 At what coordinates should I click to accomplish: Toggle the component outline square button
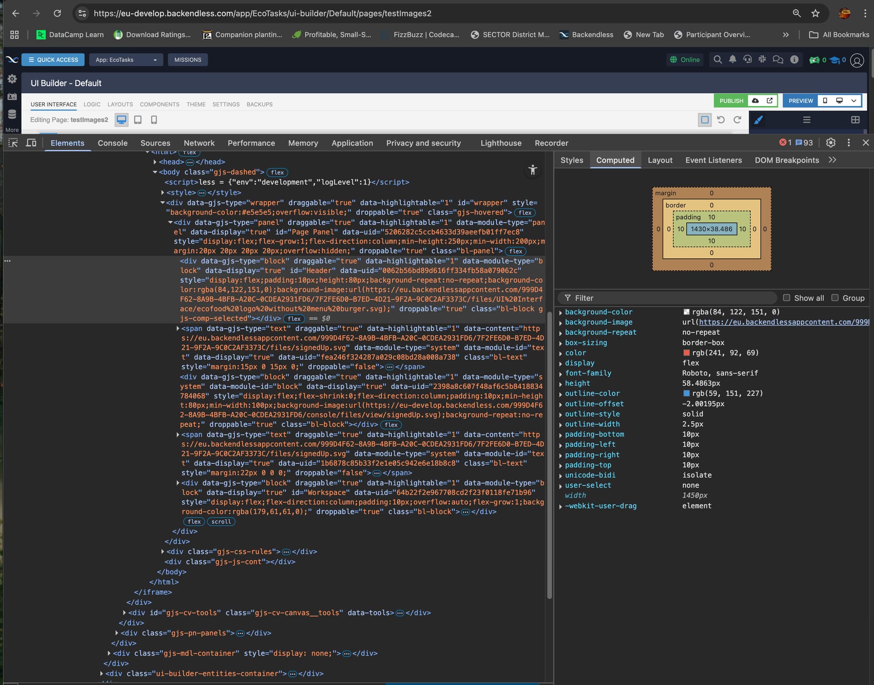[x=705, y=120]
